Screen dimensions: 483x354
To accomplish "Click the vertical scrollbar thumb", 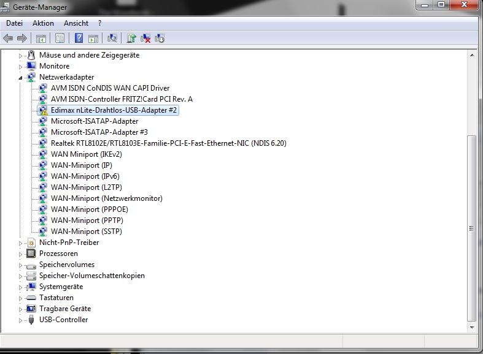I will click(471, 228).
